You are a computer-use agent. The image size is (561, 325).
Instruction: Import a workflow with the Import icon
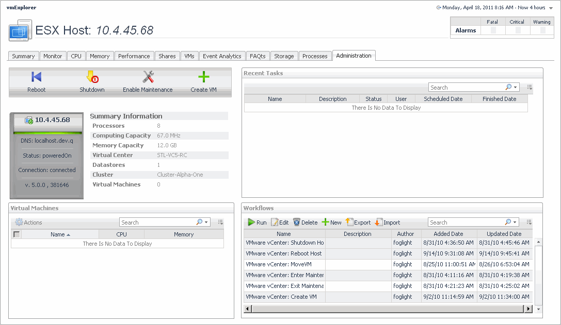pos(379,223)
